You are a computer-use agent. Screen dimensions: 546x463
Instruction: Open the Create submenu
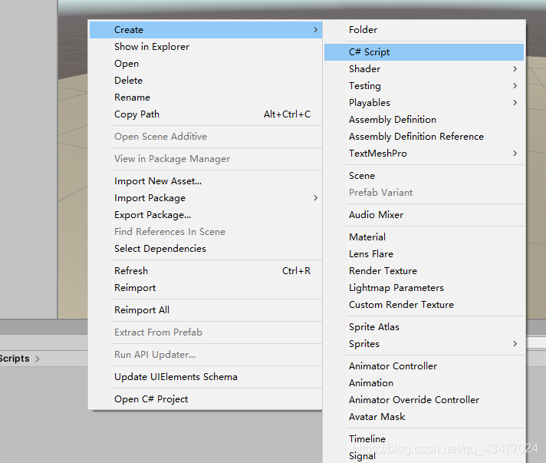206,30
